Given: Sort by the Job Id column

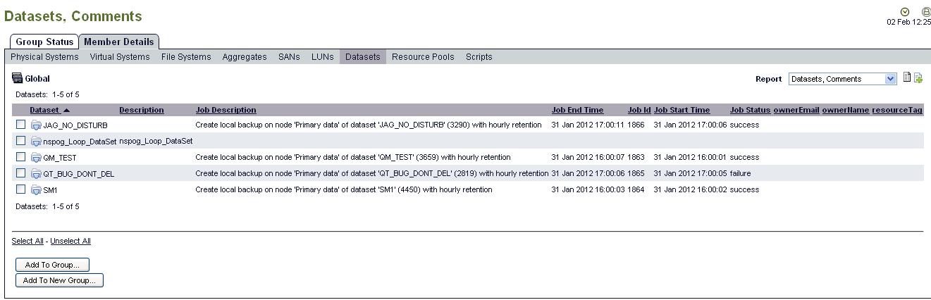Looking at the screenshot, I should tap(639, 110).
